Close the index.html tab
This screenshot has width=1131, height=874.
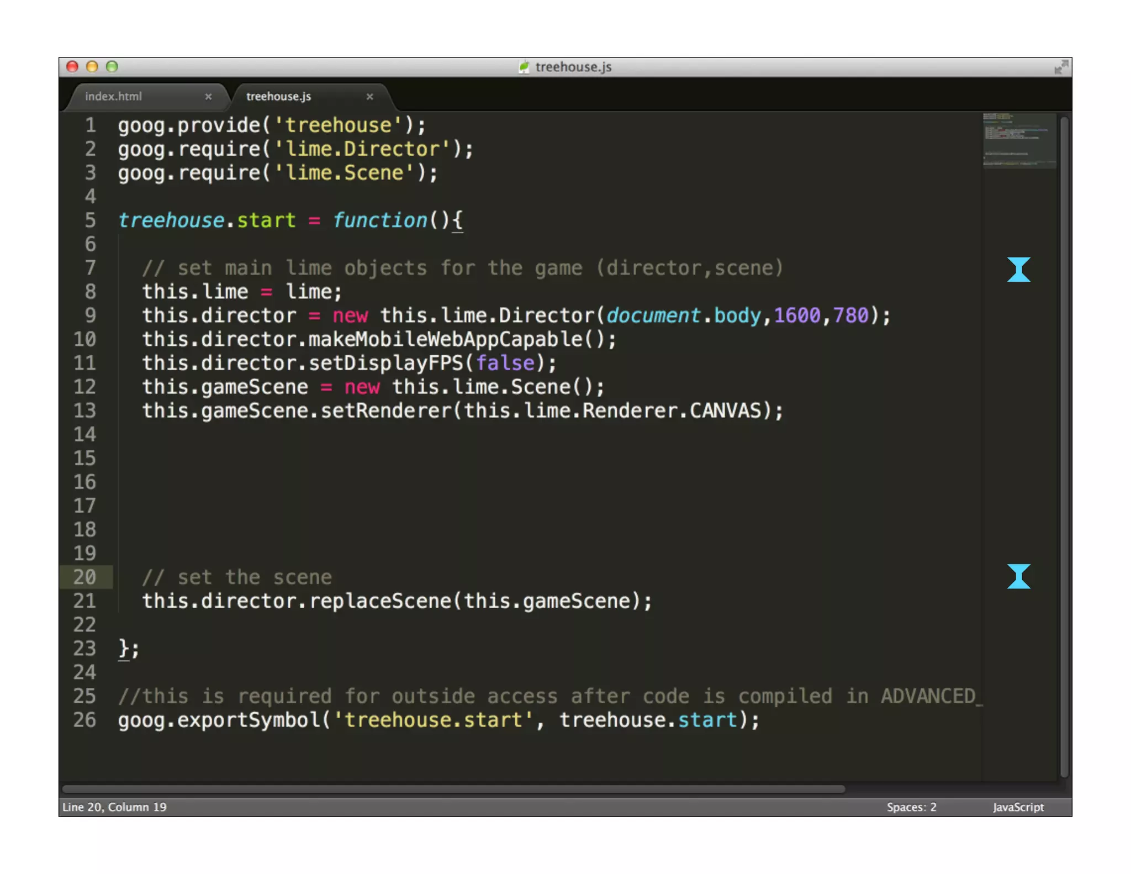[x=208, y=97]
